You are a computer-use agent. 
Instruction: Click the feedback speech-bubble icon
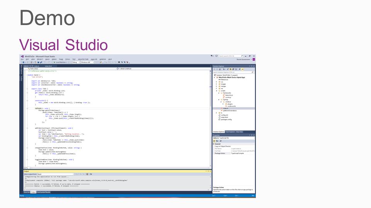[x=216, y=56]
